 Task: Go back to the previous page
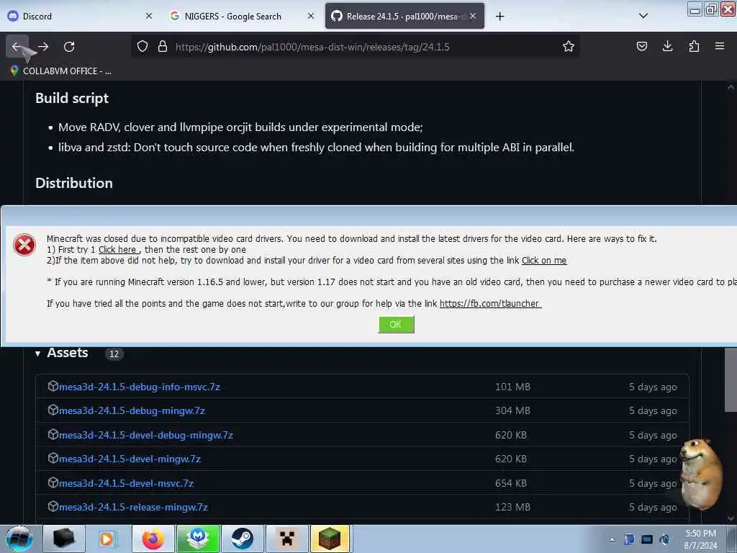tap(17, 47)
